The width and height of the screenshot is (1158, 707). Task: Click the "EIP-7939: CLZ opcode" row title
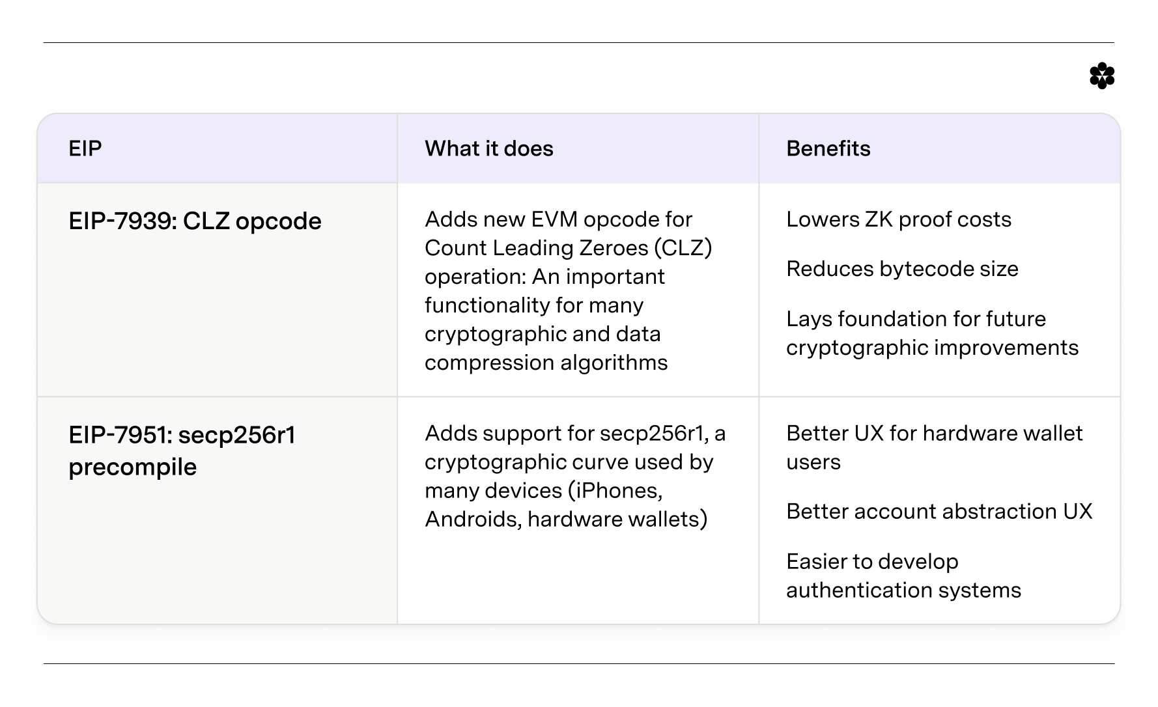195,221
